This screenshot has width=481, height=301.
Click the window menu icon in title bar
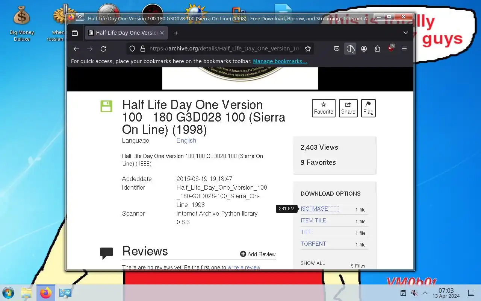click(x=80, y=17)
